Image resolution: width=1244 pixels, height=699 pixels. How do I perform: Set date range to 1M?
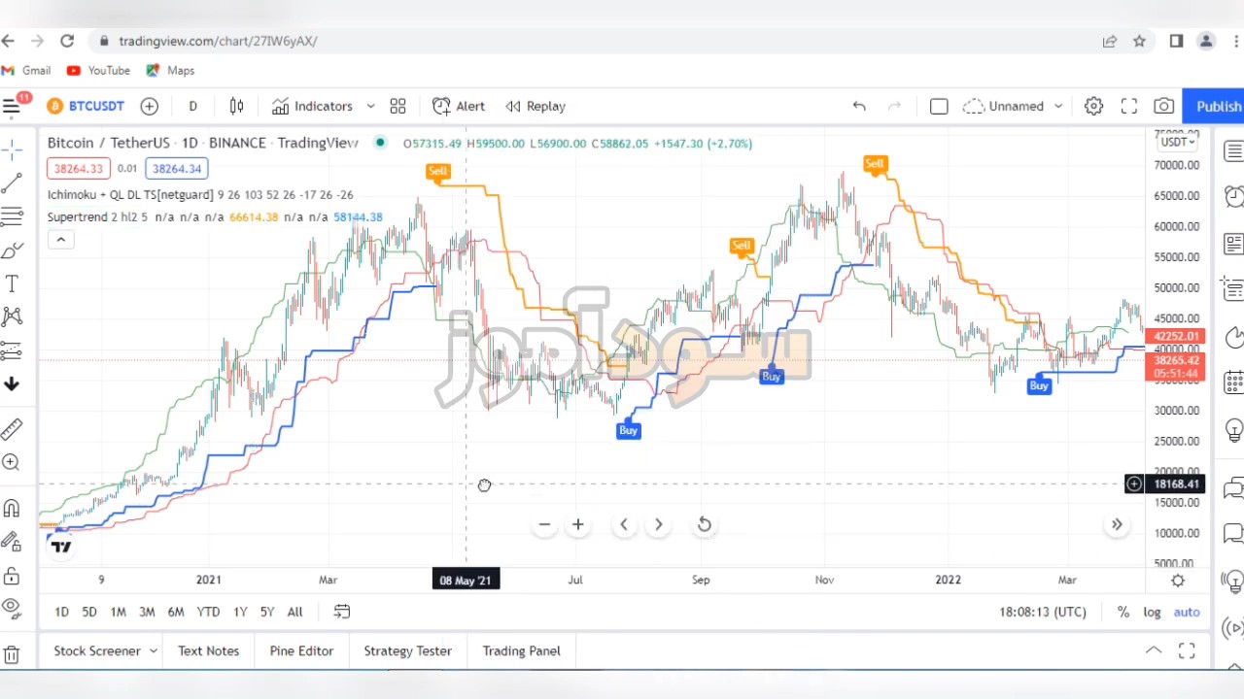click(x=118, y=612)
